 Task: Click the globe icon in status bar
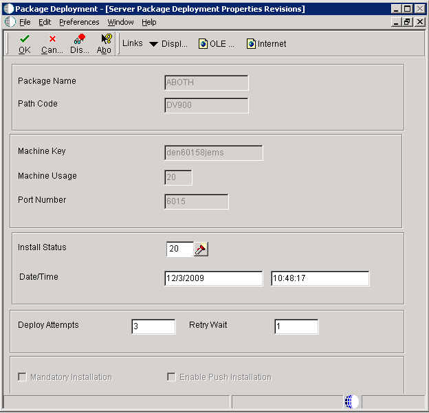[351, 401]
